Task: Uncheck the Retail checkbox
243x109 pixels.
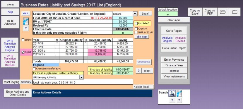Action: pos(23,52)
